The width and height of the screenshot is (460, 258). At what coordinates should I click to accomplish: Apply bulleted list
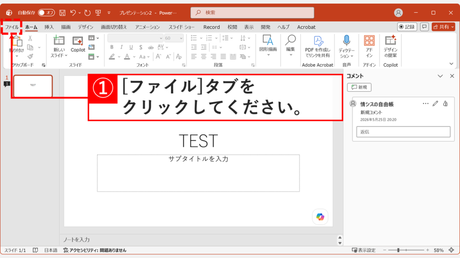(194, 38)
